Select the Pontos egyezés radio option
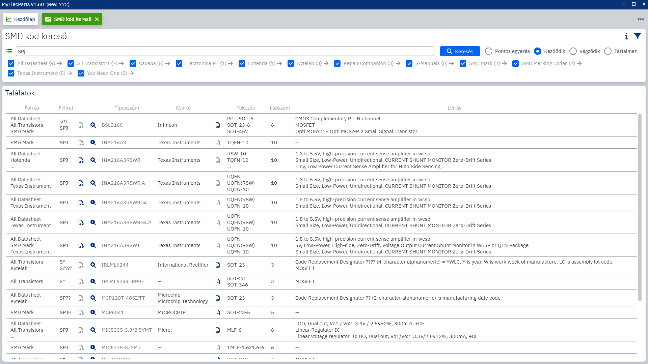The image size is (648, 364). 488,51
